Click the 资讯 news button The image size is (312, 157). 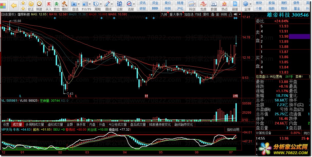pyautogui.click(x=143, y=3)
